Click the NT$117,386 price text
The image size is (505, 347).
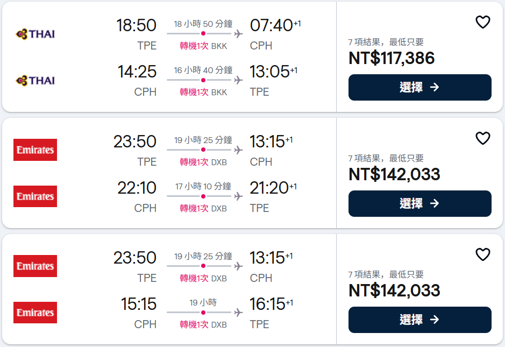(392, 58)
